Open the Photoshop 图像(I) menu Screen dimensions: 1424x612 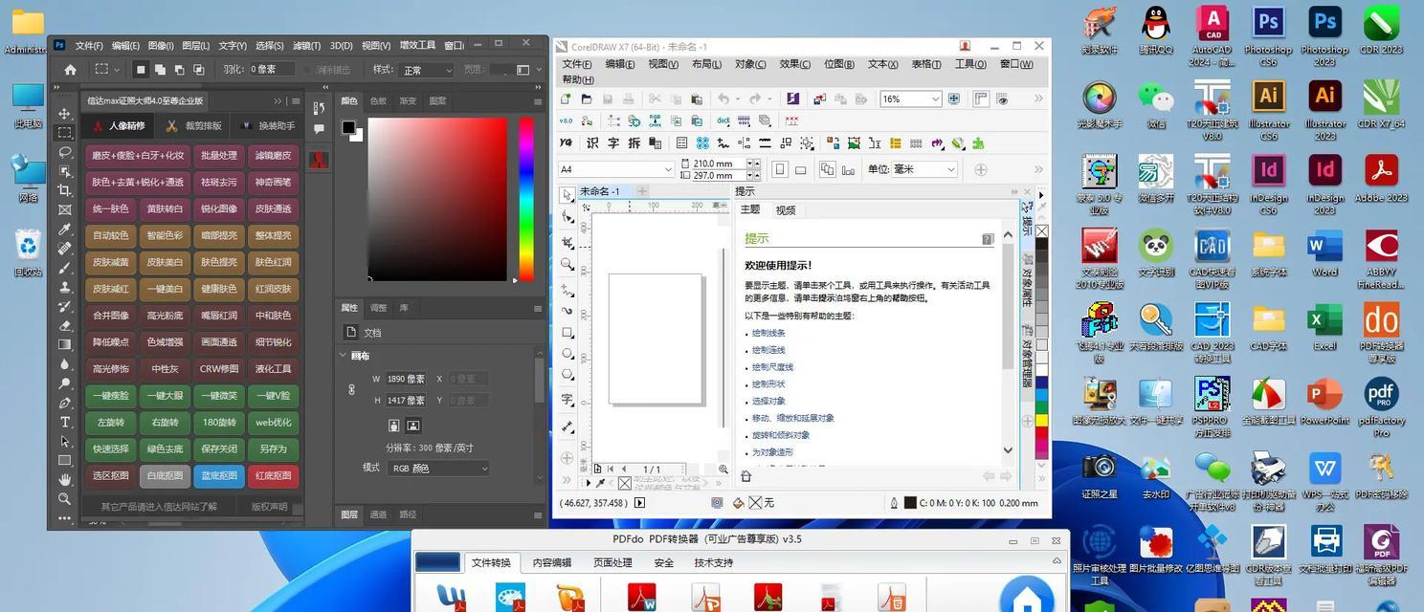[x=161, y=45]
